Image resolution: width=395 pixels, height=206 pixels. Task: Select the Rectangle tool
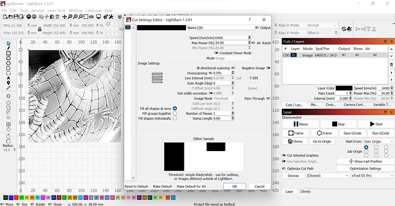click(x=9, y=53)
